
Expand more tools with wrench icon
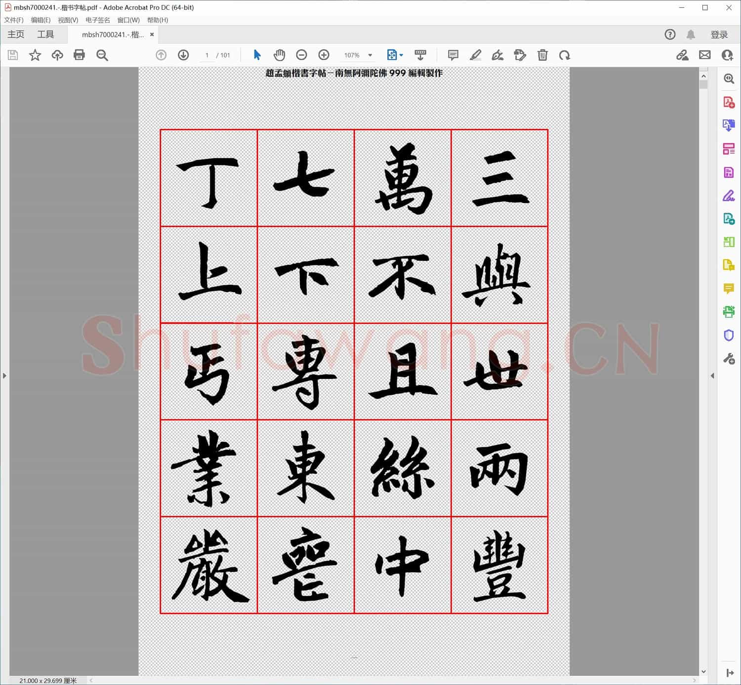point(729,358)
